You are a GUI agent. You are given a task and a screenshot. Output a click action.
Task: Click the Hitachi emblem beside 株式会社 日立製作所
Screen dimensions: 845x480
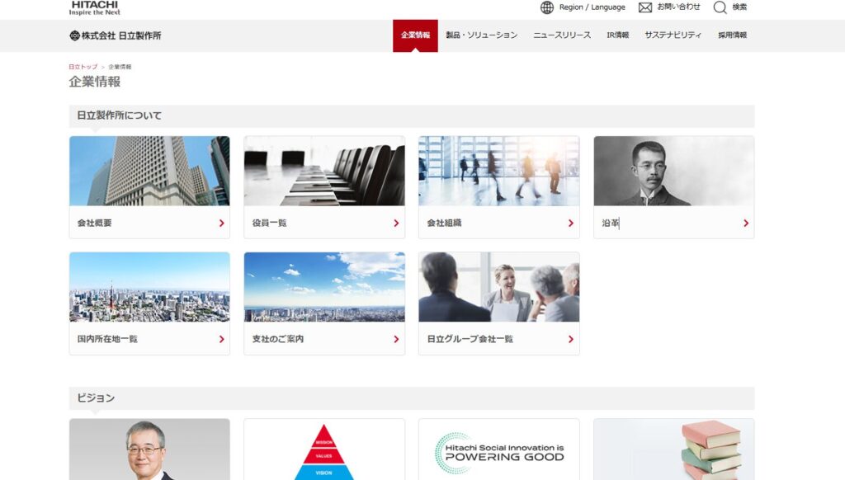click(x=74, y=35)
